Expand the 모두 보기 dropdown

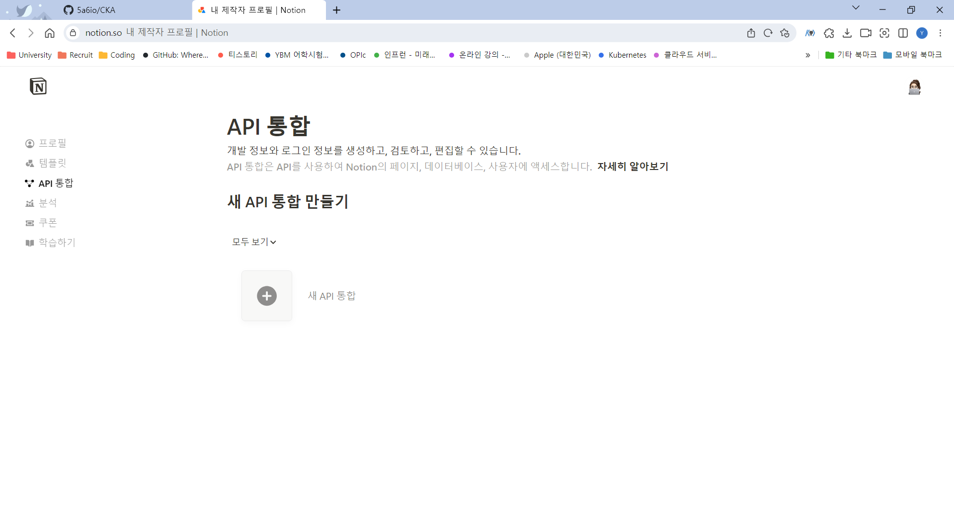(254, 242)
